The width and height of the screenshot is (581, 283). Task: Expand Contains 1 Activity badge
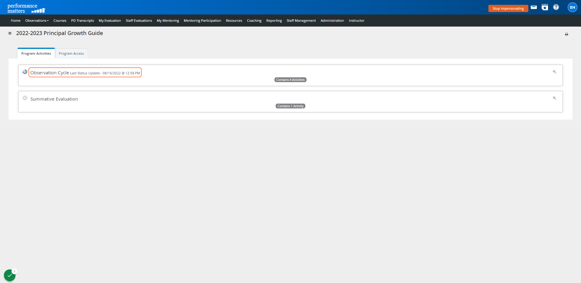click(x=290, y=106)
